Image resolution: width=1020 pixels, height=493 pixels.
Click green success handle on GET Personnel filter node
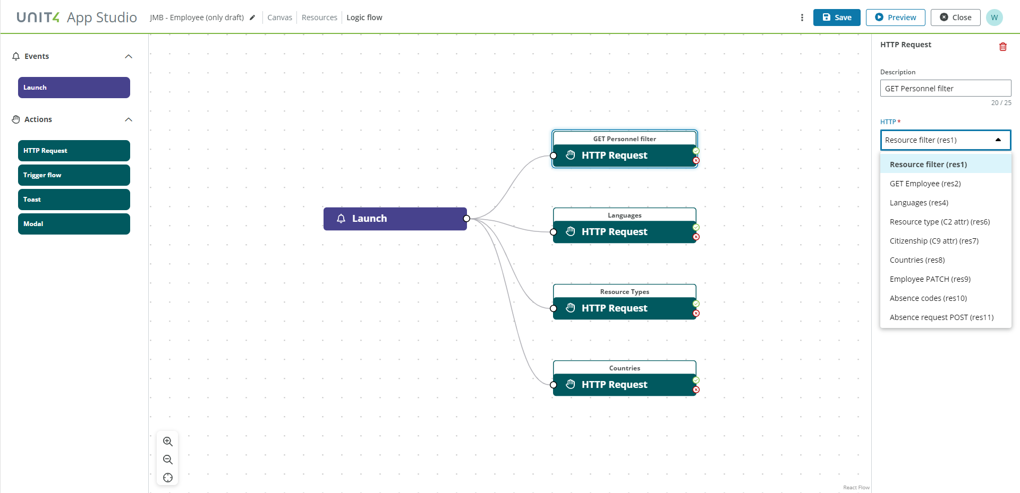[696, 151]
